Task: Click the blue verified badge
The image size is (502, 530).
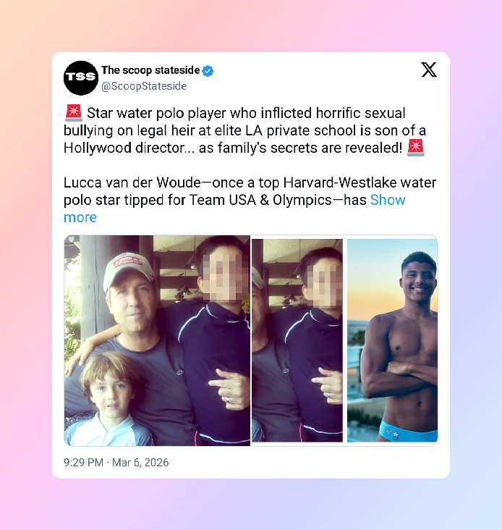Action: pyautogui.click(x=208, y=71)
